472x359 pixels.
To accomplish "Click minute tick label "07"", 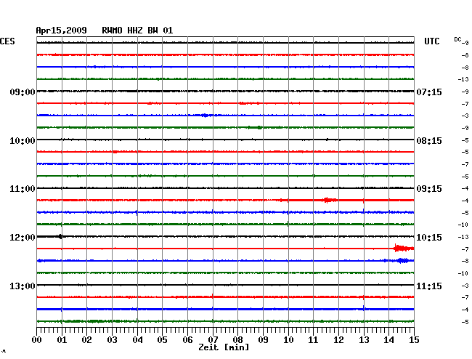I will coord(213,339).
